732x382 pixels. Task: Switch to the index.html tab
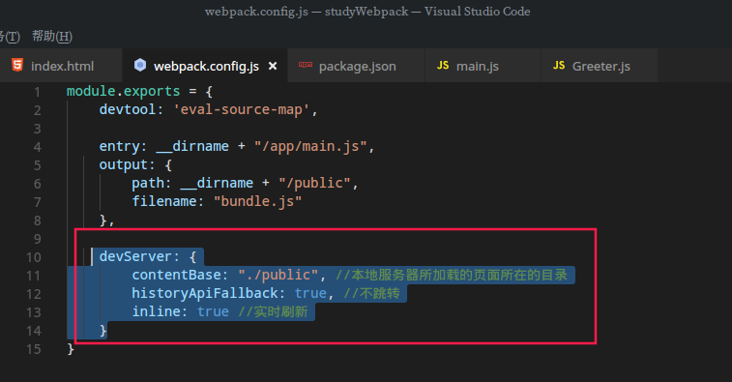click(61, 66)
